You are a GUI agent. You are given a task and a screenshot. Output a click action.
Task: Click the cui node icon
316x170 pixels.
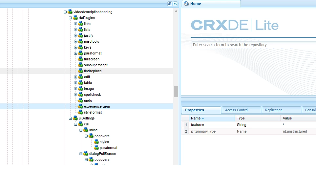(81, 124)
